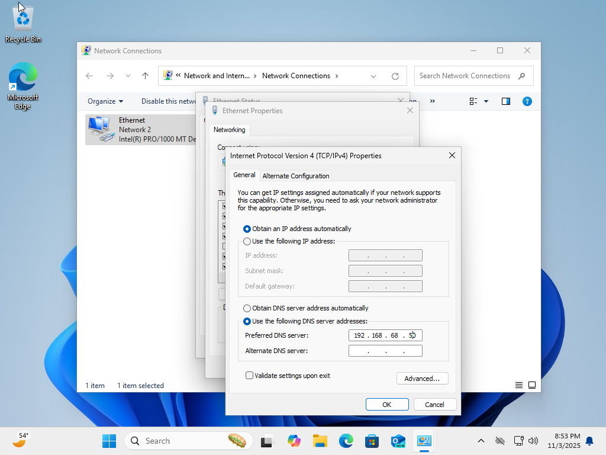This screenshot has width=606, height=455.
Task: Open the Help icon in Network Connections toolbar
Action: (527, 101)
